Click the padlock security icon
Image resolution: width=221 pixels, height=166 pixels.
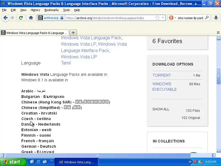point(62,18)
